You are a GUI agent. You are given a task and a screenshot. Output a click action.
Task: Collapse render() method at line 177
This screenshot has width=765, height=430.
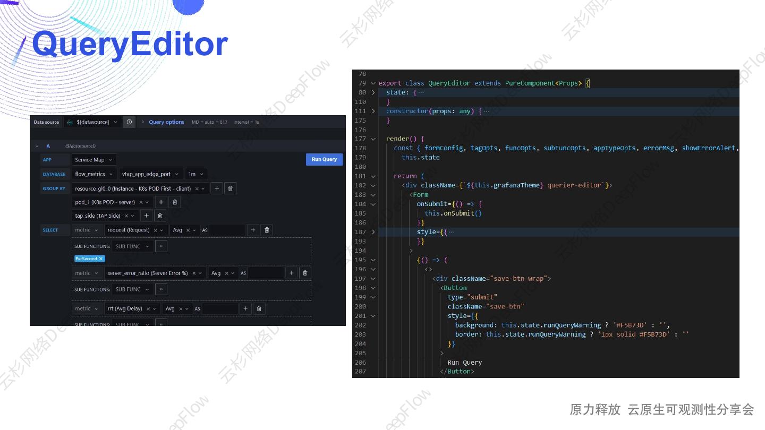pos(373,139)
